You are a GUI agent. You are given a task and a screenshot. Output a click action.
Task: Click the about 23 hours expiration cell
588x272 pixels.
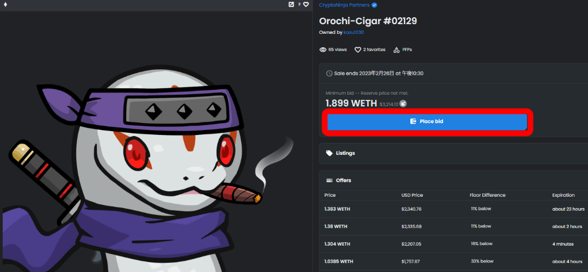tap(568, 209)
